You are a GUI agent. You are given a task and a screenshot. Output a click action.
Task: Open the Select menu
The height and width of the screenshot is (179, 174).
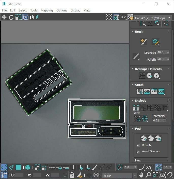pos(23,10)
